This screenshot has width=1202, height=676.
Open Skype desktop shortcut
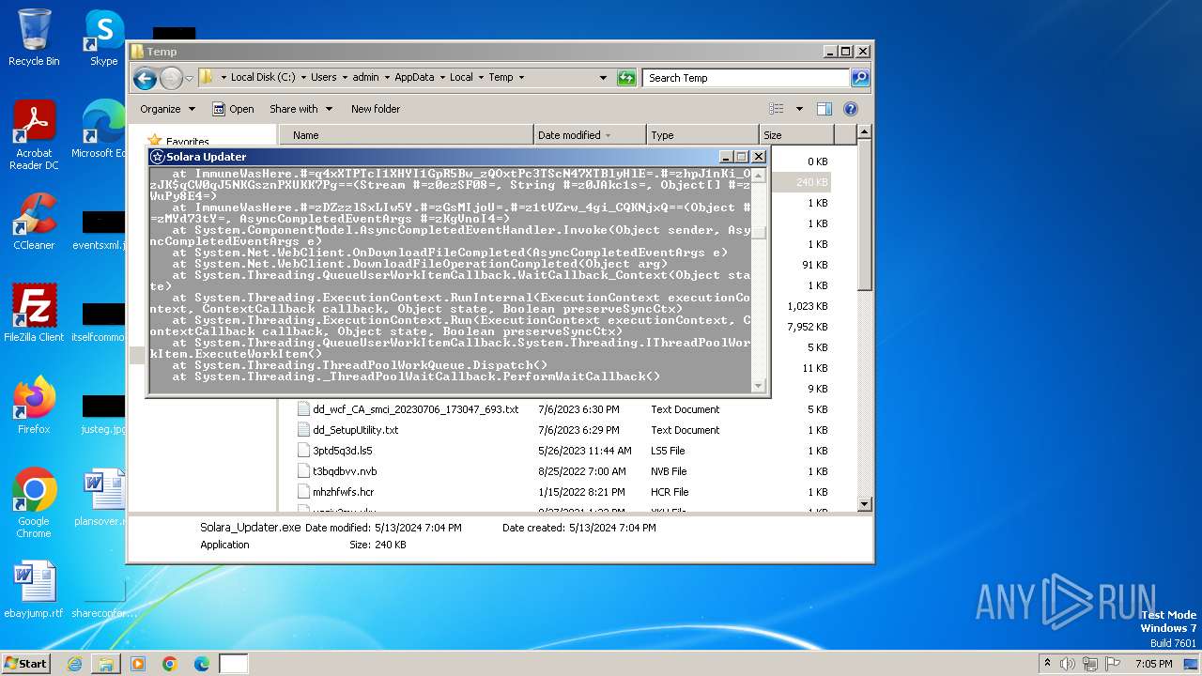(103, 38)
